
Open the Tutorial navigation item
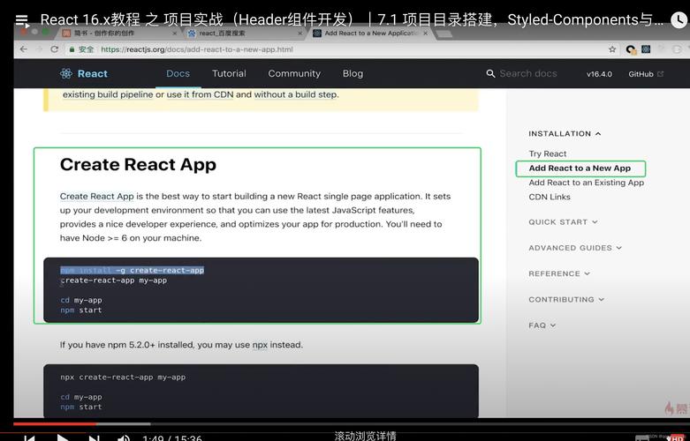coord(229,73)
